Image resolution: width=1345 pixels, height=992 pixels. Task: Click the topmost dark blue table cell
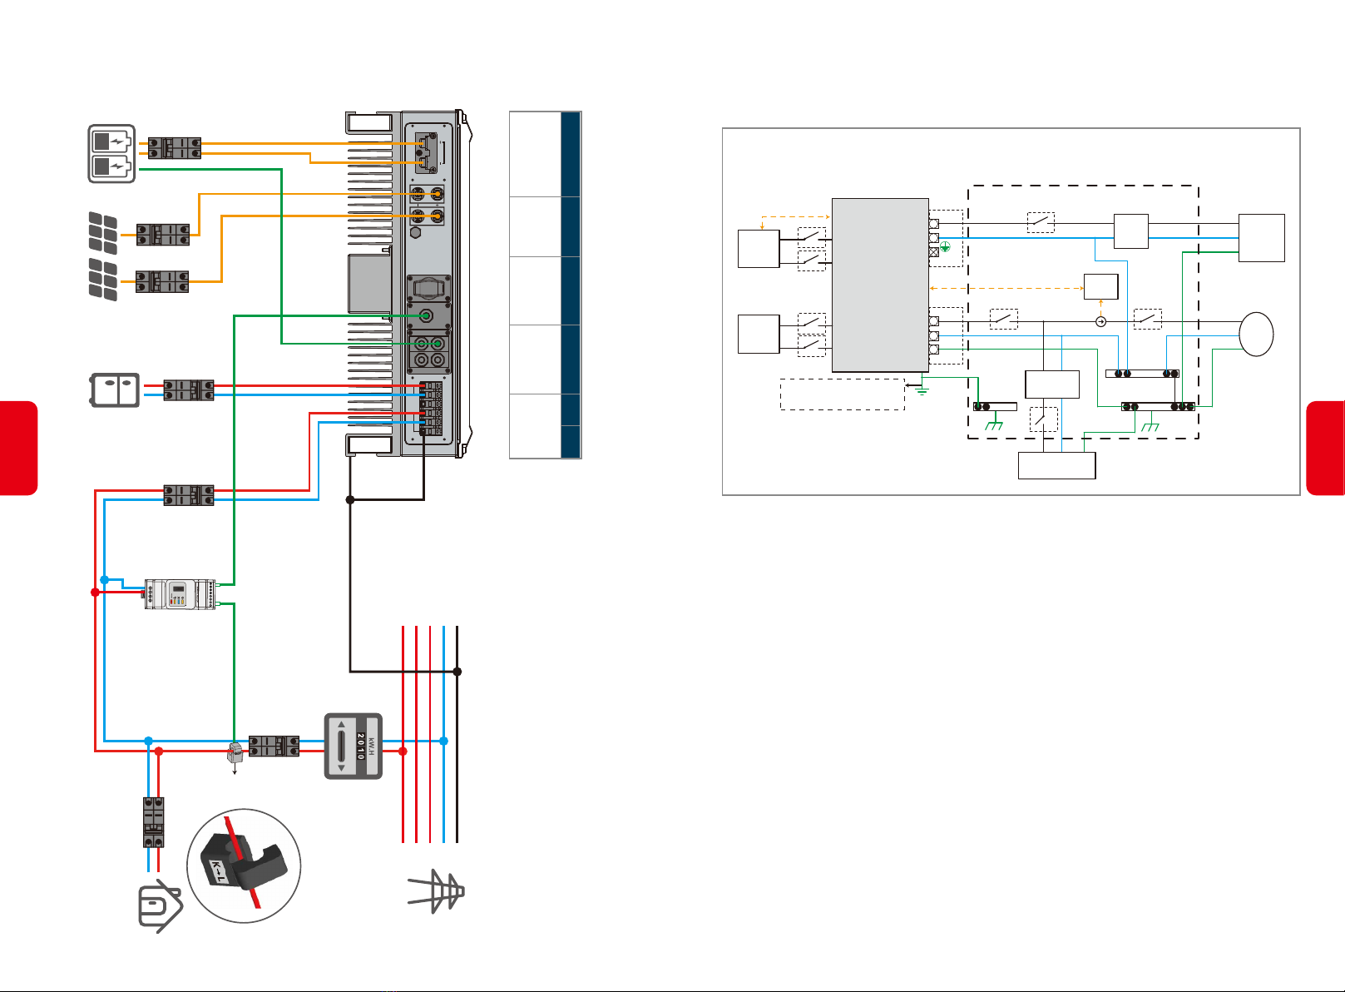(571, 154)
